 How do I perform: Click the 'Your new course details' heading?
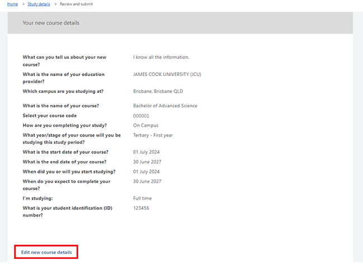(x=51, y=23)
